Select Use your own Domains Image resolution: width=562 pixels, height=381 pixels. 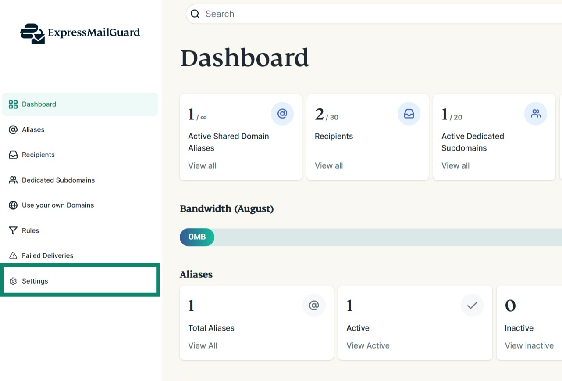tap(80, 205)
